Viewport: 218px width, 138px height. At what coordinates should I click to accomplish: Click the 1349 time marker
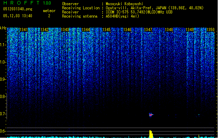pos(190,30)
